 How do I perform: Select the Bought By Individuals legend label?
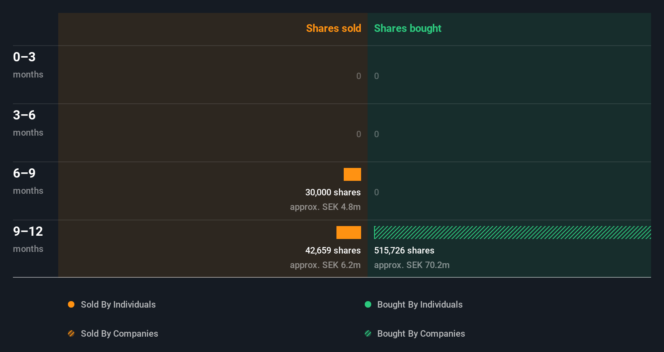(420, 305)
